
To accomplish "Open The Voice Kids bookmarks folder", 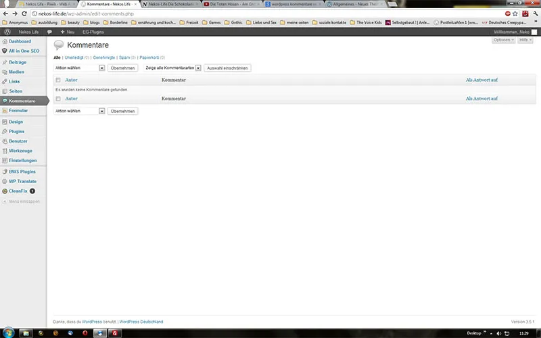I will point(366,22).
